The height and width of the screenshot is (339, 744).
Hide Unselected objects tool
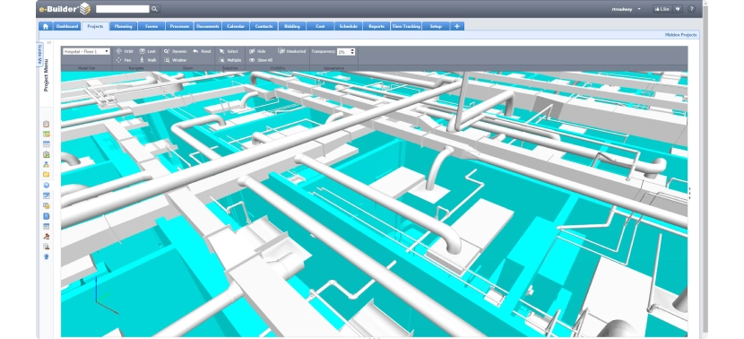coord(292,51)
